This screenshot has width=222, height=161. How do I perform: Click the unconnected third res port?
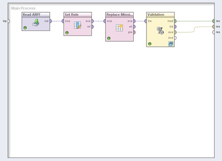[x=214, y=32]
